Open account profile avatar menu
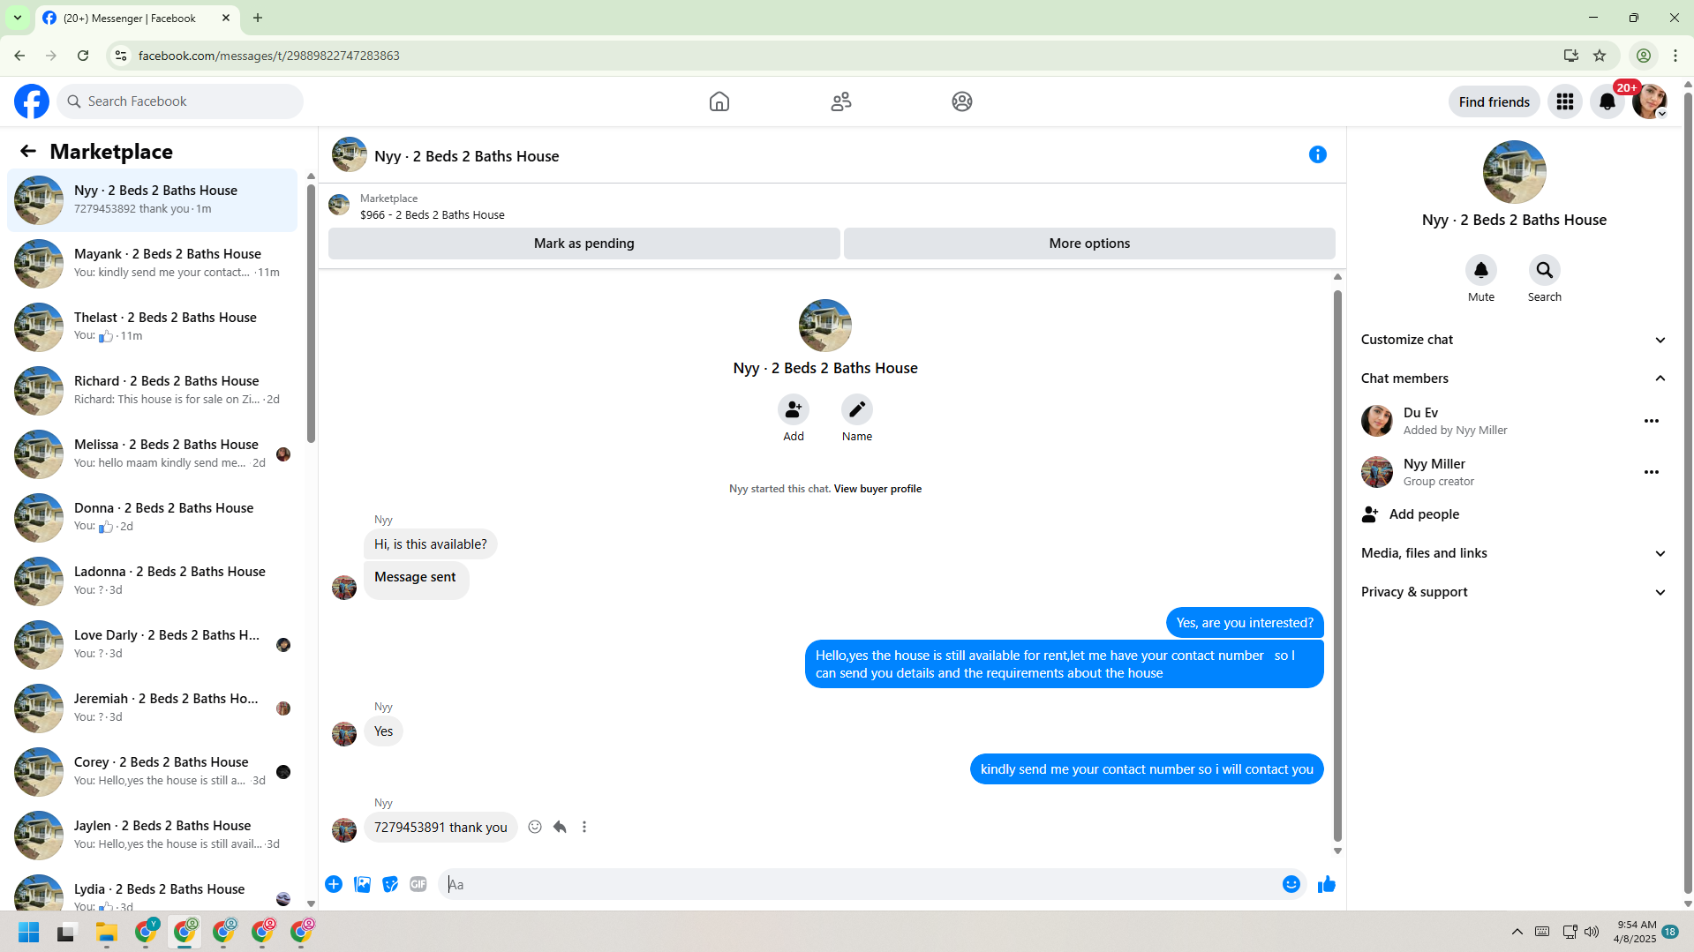 (x=1649, y=101)
